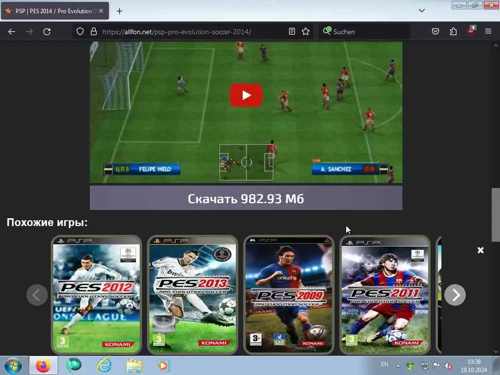Open the tracking protection shield icon
Screen dimensions: 500x375
(80, 31)
